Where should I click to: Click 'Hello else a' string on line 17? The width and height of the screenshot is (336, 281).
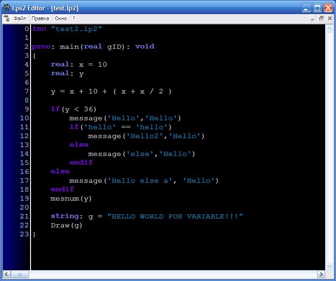pos(140,181)
